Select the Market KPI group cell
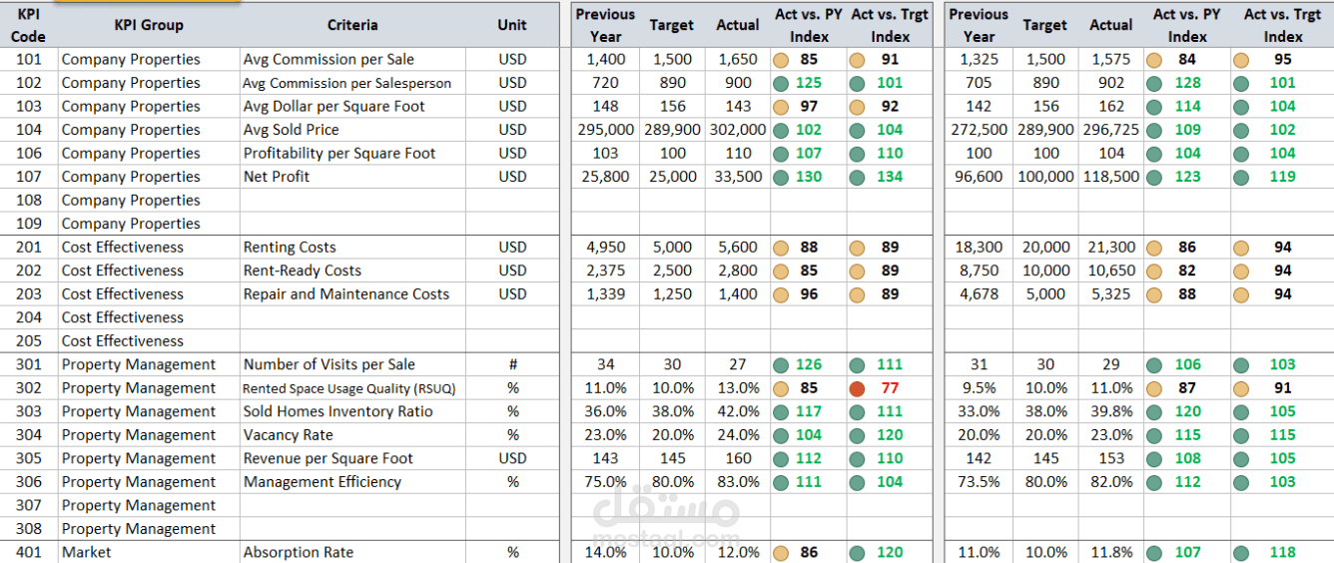The height and width of the screenshot is (563, 1334). [x=149, y=552]
